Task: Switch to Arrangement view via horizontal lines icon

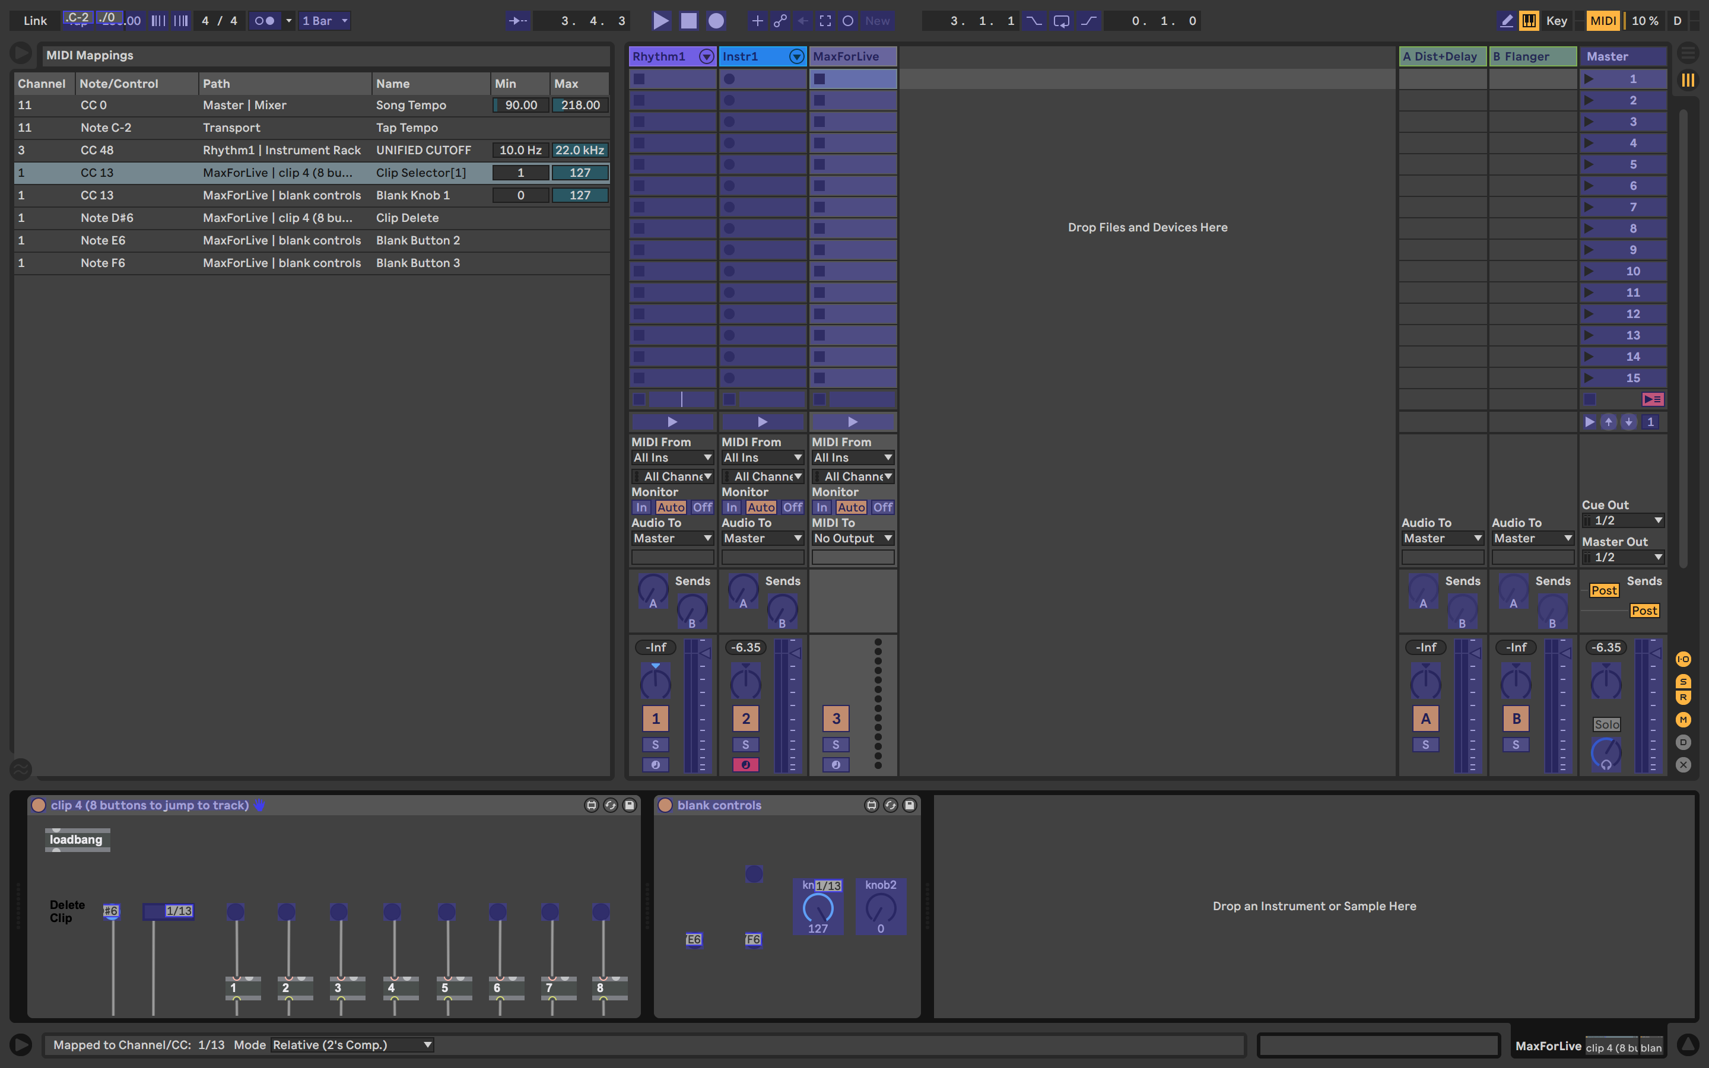Action: coord(1688,53)
